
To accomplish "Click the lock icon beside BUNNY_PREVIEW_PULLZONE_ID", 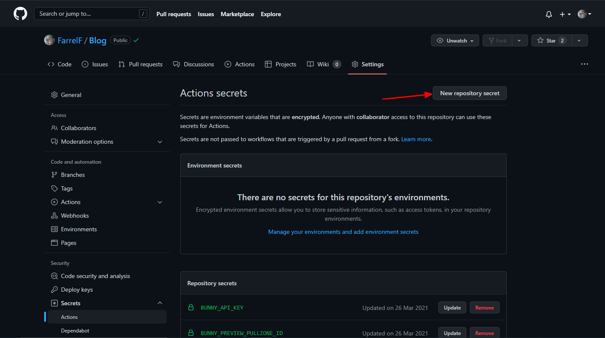I will [191, 333].
